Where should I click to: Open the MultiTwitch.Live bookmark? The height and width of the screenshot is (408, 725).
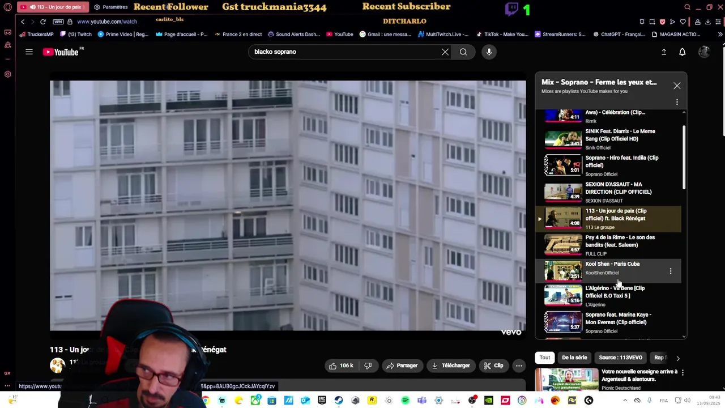tap(443, 34)
